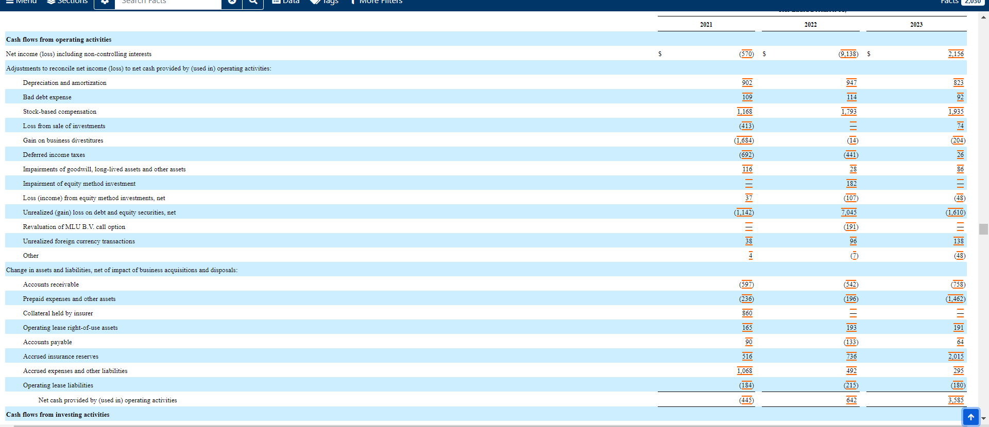The width and height of the screenshot is (989, 427).
Task: Open the Data filter dropdown
Action: (x=286, y=2)
